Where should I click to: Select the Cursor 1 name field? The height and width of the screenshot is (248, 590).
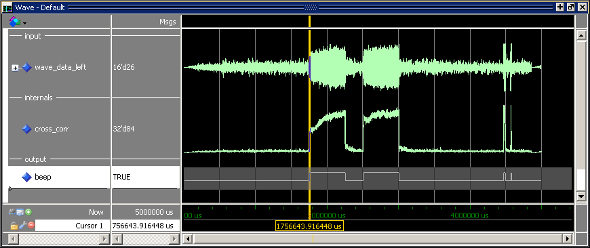click(x=73, y=226)
